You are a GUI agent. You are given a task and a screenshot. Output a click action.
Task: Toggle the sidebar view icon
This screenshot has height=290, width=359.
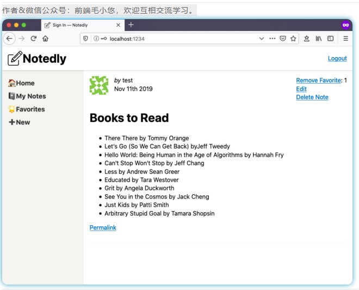(330, 39)
